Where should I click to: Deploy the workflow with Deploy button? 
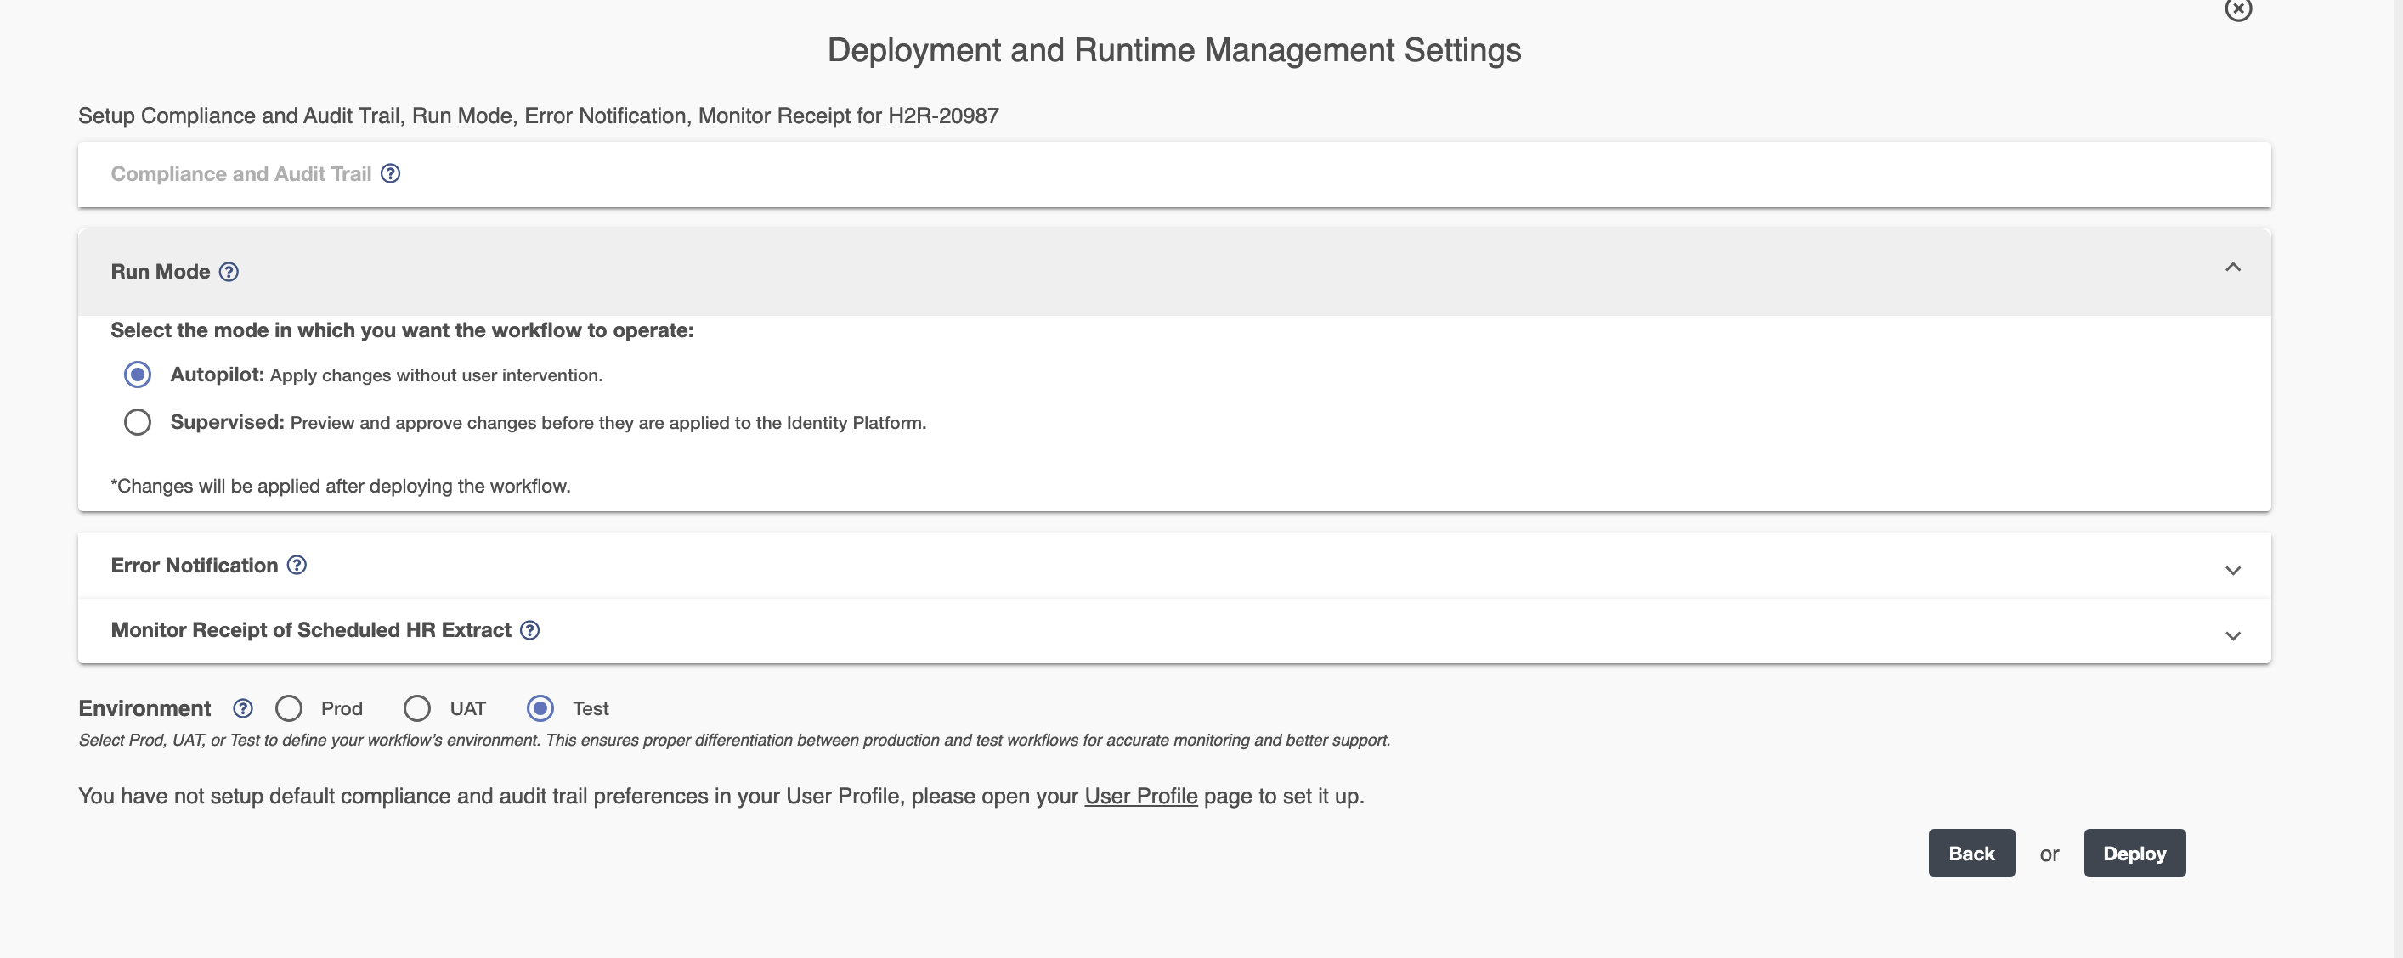(x=2134, y=854)
